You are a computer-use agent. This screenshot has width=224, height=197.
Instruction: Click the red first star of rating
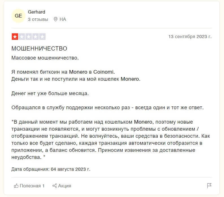15,37
